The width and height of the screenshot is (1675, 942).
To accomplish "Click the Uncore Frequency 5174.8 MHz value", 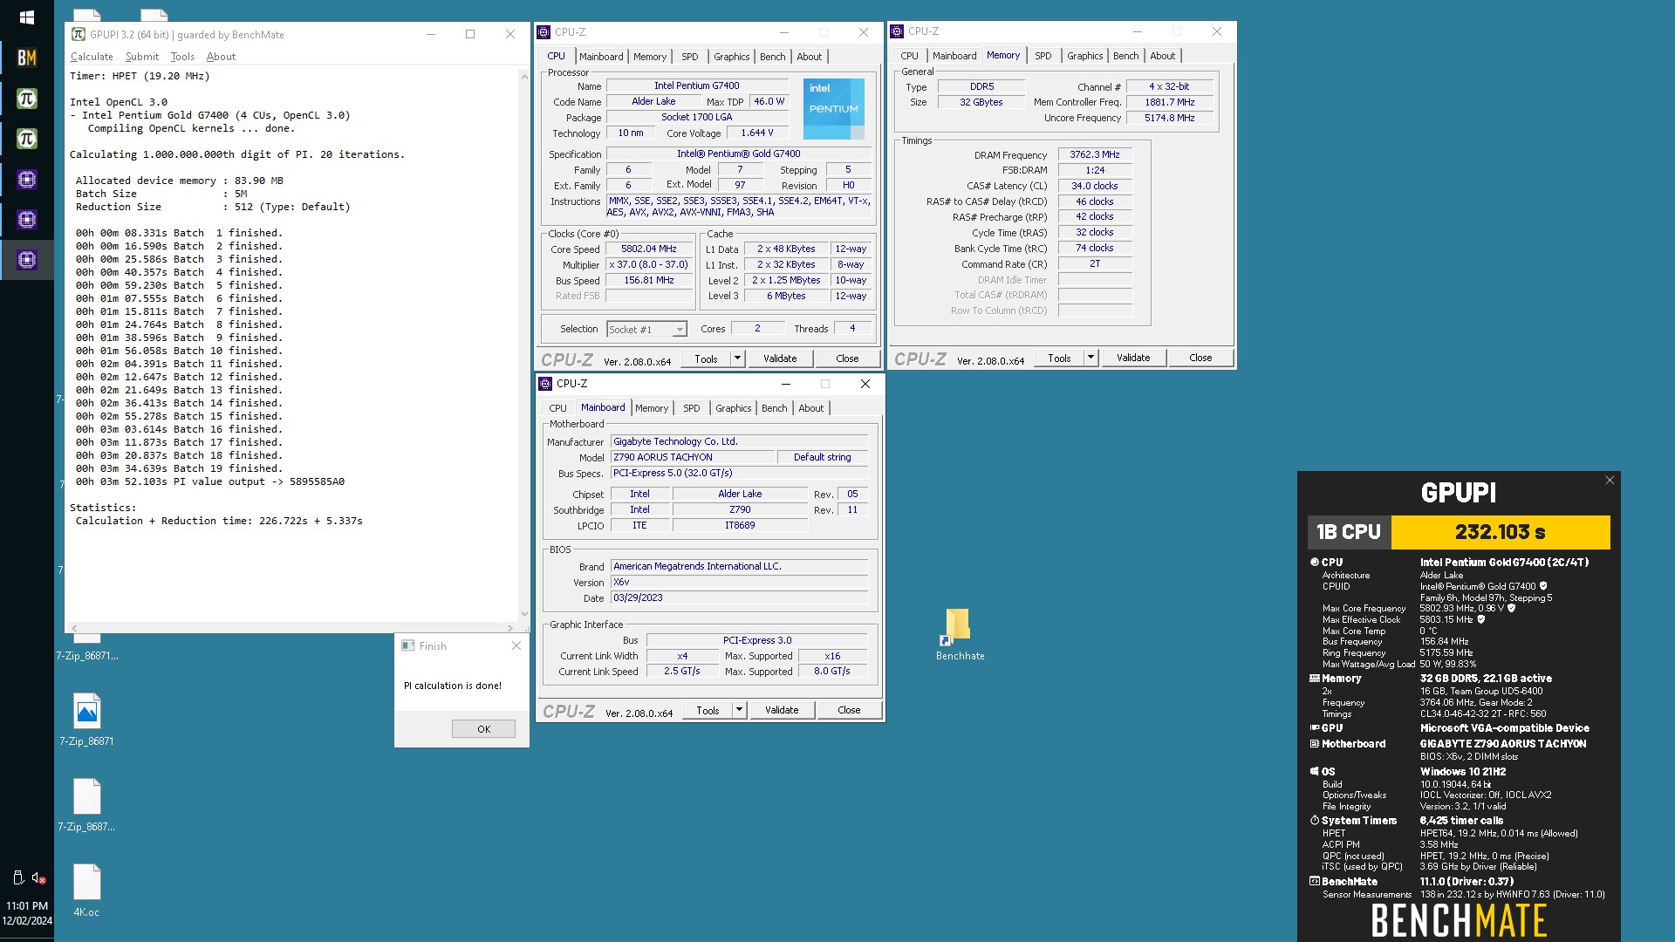I will [1170, 118].
